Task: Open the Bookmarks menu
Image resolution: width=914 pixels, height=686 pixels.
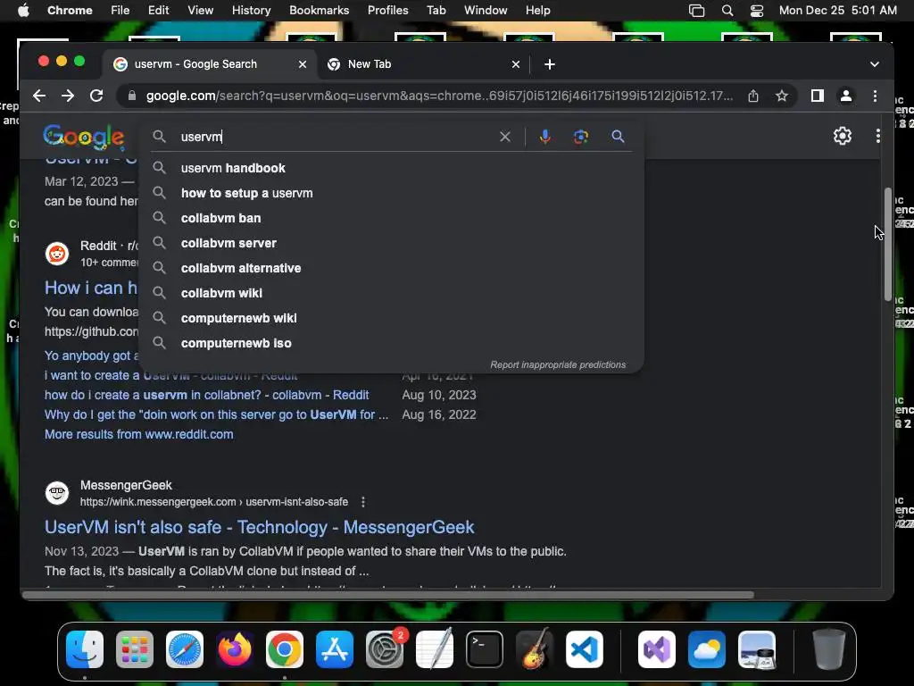Action: pos(319,11)
